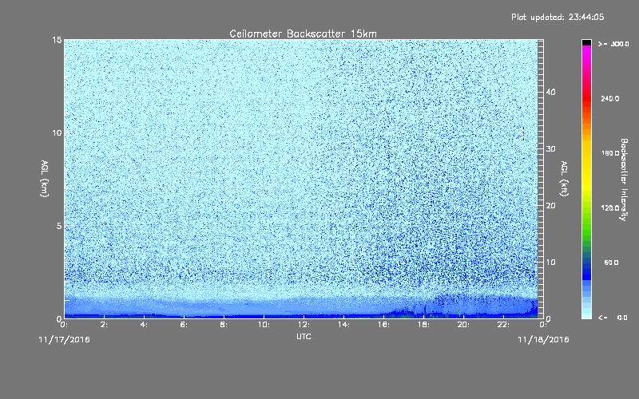Click the 10 km tick label on left axis
Viewport: 639px width, 399px height.
point(57,132)
